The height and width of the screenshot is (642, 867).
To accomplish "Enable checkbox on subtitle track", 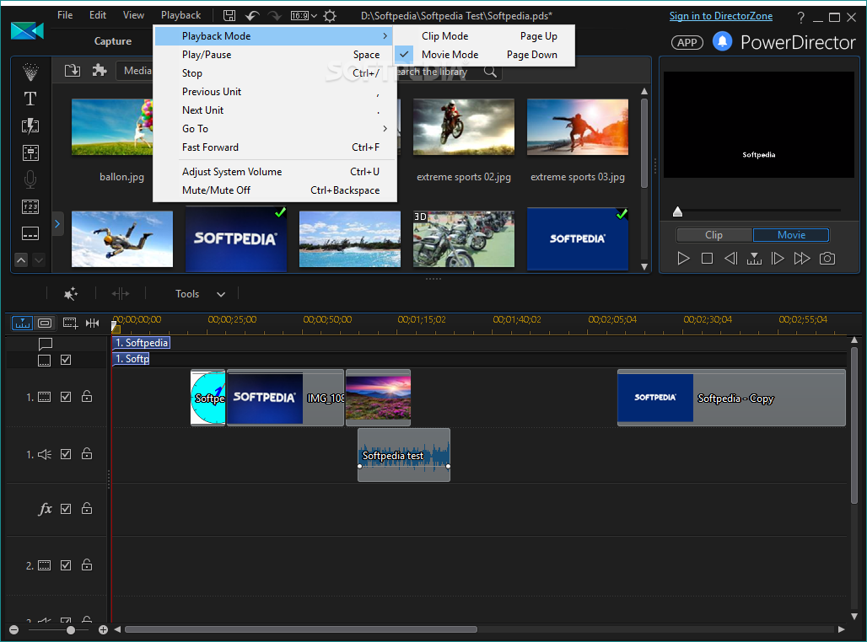I will tap(66, 360).
